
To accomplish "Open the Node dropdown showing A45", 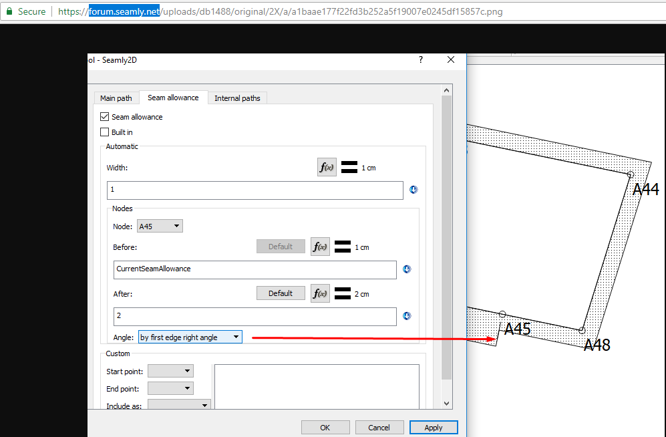I will 160,227.
